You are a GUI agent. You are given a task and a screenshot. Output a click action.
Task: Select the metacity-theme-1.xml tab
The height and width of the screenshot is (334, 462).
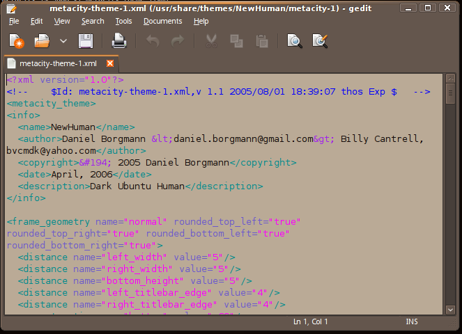coord(57,63)
